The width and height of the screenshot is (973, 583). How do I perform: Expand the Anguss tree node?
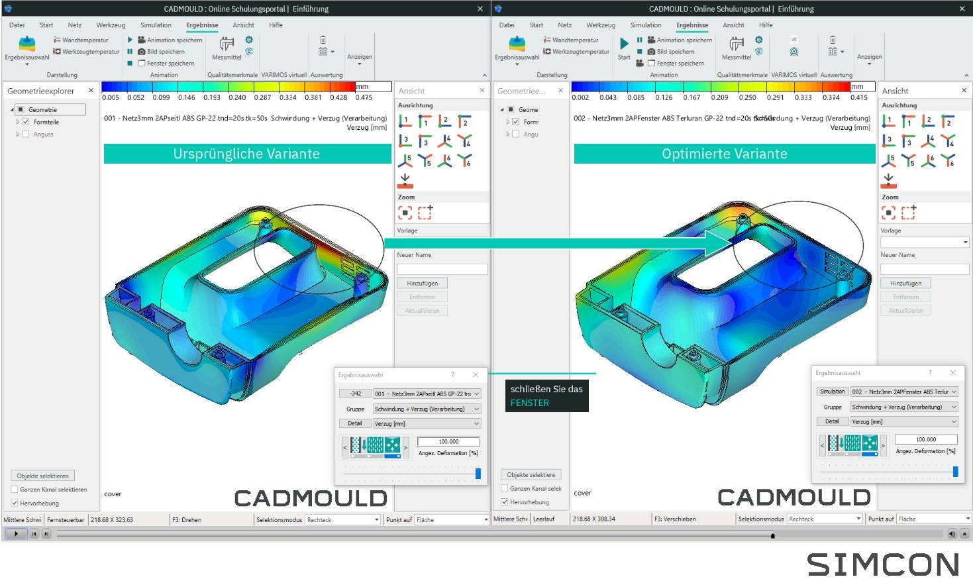pyautogui.click(x=18, y=134)
